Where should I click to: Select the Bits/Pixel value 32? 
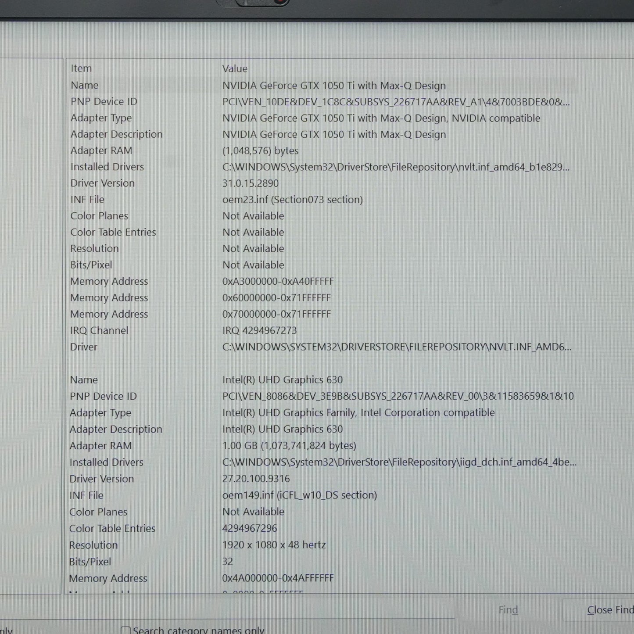[228, 562]
